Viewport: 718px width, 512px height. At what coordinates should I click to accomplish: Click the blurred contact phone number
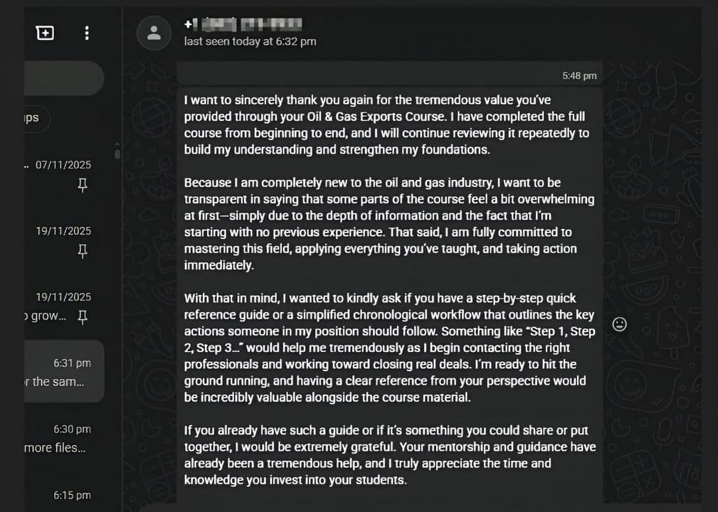(x=243, y=25)
